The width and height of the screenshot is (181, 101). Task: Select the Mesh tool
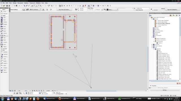coord(4,40)
